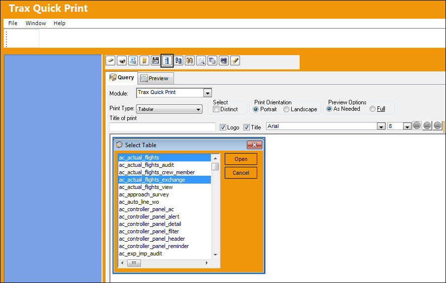Select ac_actual_flights_audit table
Screen dimensions: 446x283
click(165, 165)
